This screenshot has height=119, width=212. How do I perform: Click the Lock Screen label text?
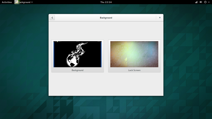coord(134,70)
